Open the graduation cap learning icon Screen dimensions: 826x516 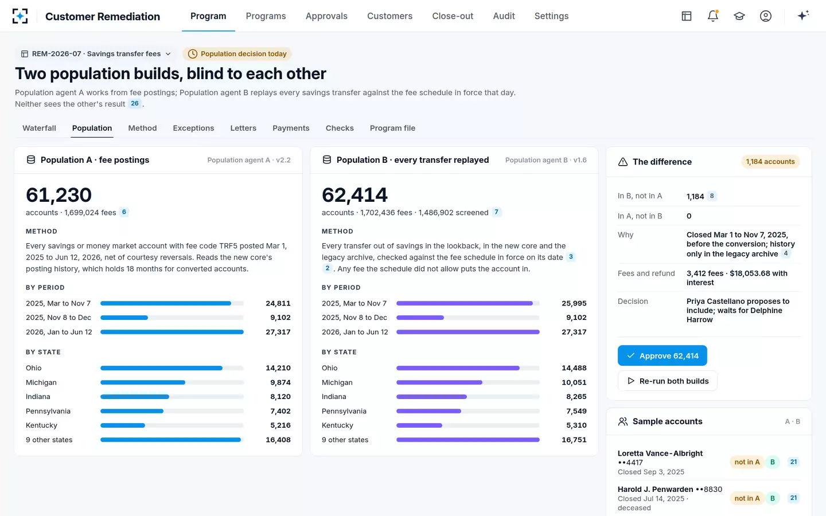click(x=739, y=16)
